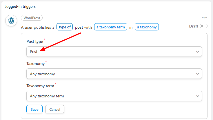213x120 pixels.
Task: Click the WordPress logo icon
Action: click(11, 21)
